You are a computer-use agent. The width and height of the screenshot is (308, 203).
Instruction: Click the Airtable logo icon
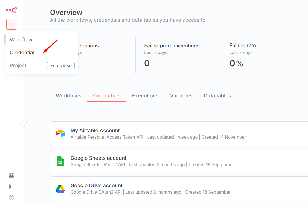[x=60, y=134]
